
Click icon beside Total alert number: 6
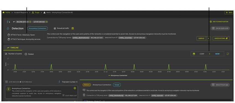coord(59,82)
